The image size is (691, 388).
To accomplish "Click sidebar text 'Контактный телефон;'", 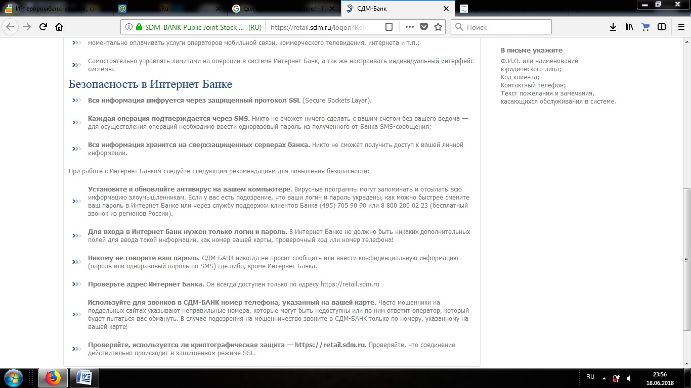I will (533, 85).
